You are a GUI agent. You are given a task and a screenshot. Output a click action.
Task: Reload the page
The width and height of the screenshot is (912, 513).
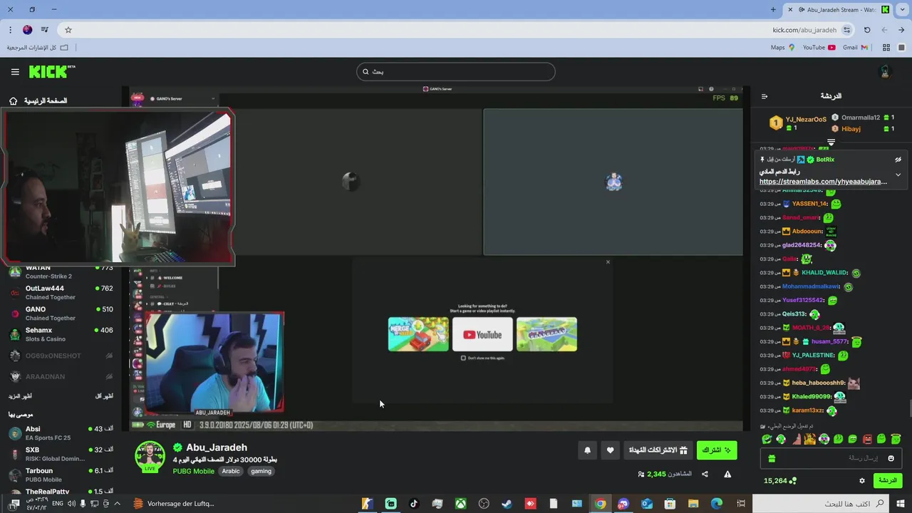[x=867, y=30]
